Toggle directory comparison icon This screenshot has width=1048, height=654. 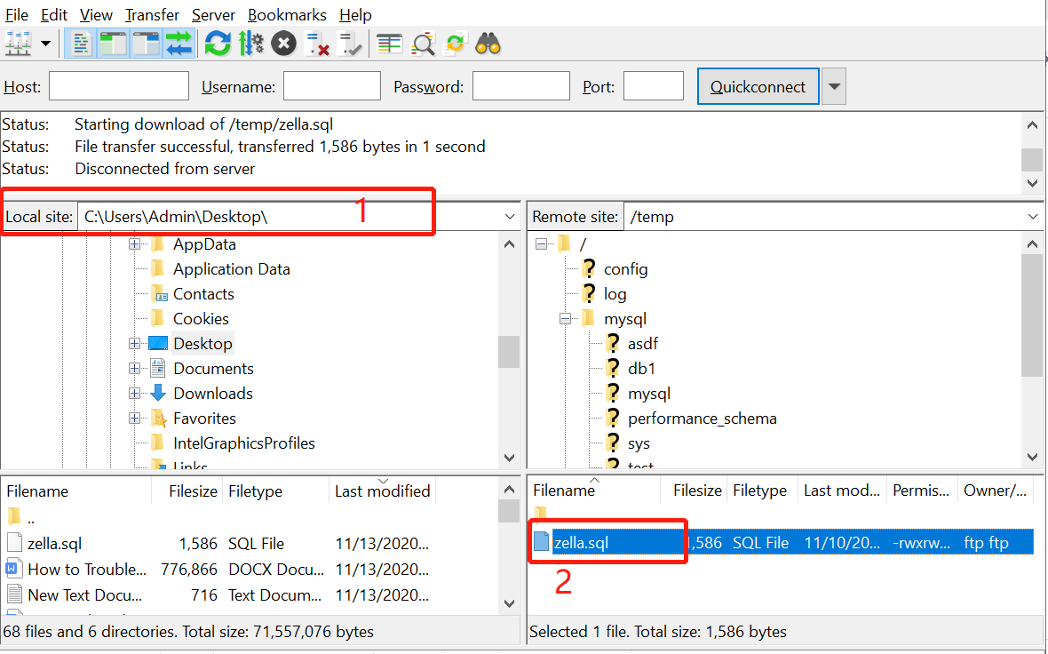pos(424,43)
